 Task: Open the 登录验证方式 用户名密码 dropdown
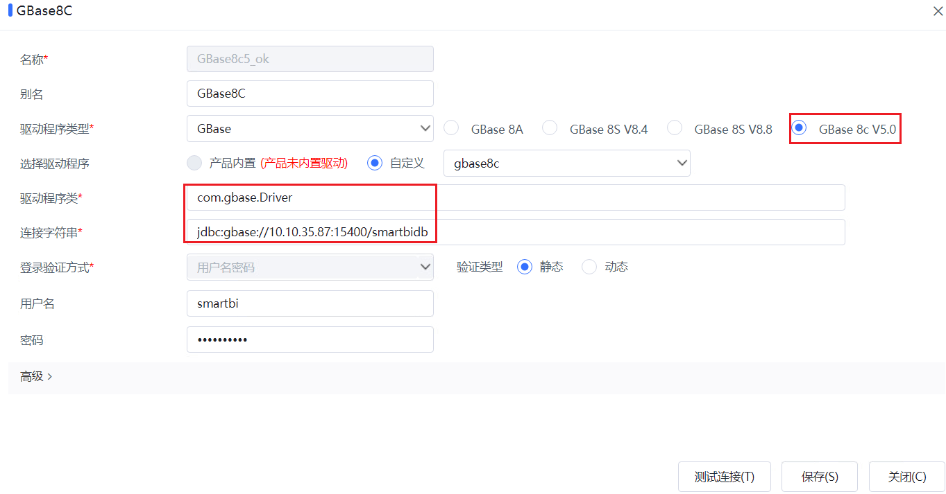[x=310, y=267]
